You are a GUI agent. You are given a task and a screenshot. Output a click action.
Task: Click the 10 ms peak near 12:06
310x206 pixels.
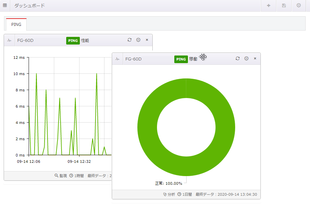36,74
